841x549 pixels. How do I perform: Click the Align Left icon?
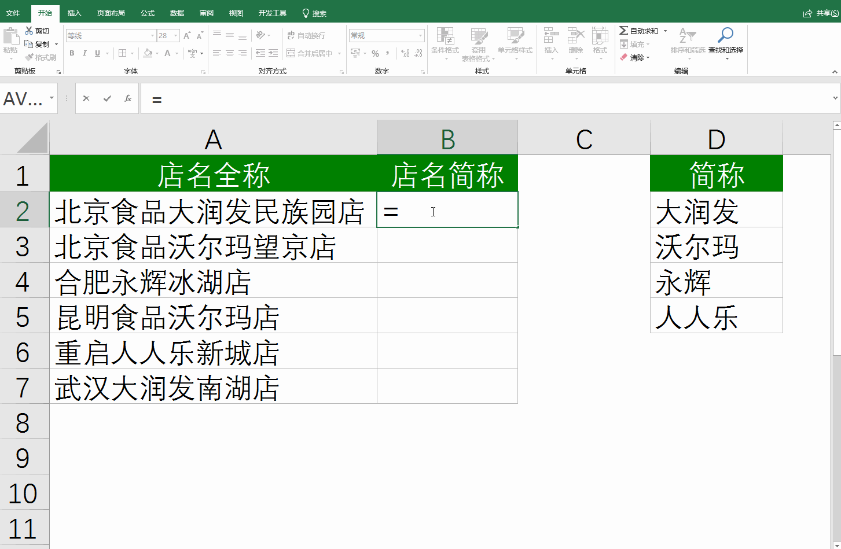217,53
